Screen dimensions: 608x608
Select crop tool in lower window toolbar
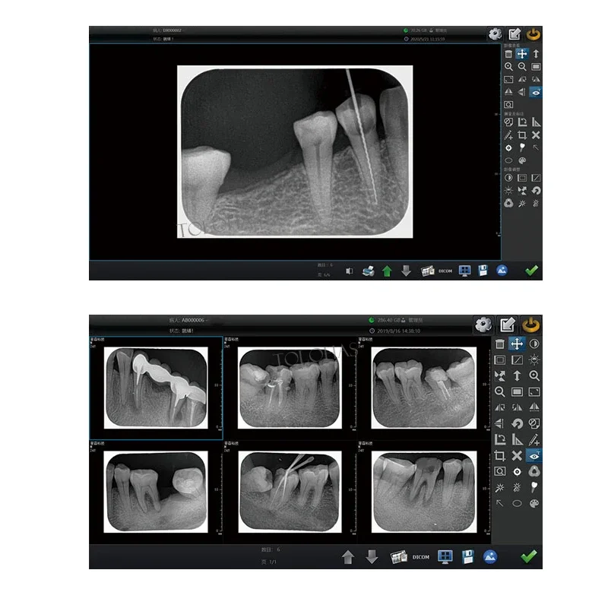coord(500,455)
